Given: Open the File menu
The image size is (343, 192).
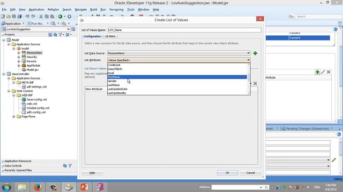Looking at the screenshot, I should (4, 10).
